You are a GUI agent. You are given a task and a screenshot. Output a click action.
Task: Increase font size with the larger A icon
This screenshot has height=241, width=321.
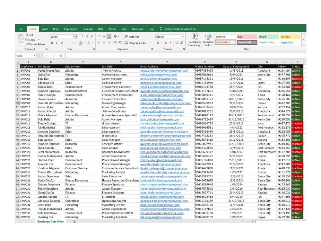87,37
